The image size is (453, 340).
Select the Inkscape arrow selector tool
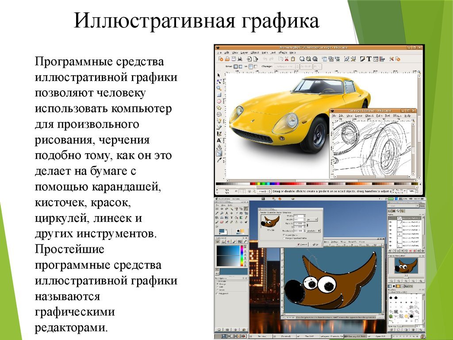[219, 75]
